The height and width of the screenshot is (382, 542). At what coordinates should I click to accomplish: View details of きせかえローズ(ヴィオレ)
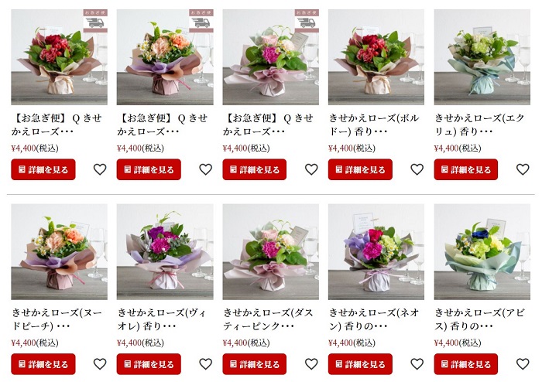point(149,364)
